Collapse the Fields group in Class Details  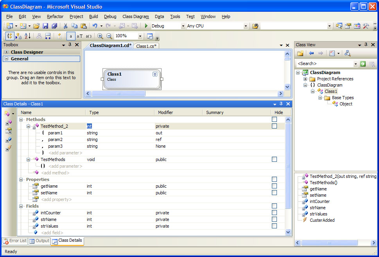(x=21, y=206)
